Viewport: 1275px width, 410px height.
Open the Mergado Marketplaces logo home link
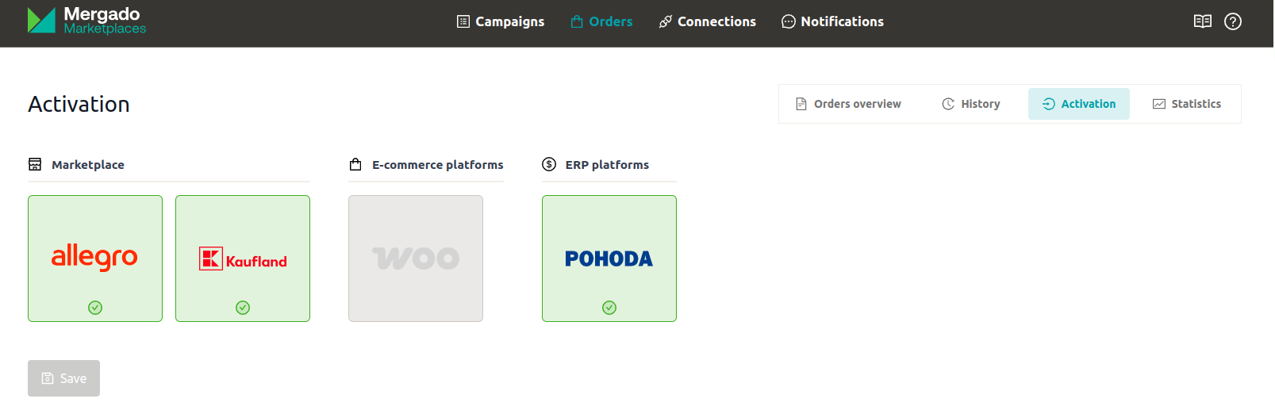click(87, 21)
